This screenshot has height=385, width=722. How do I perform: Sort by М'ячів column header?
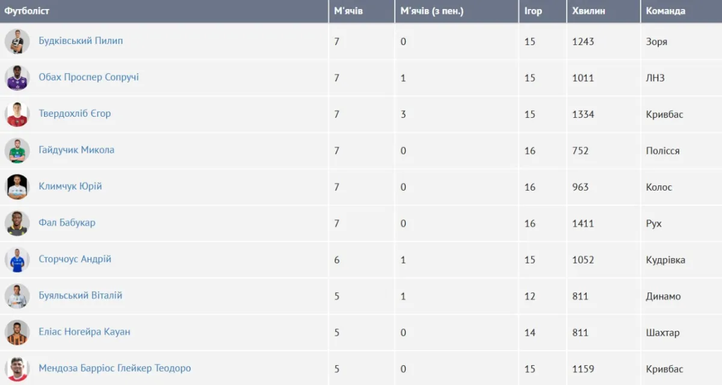348,11
